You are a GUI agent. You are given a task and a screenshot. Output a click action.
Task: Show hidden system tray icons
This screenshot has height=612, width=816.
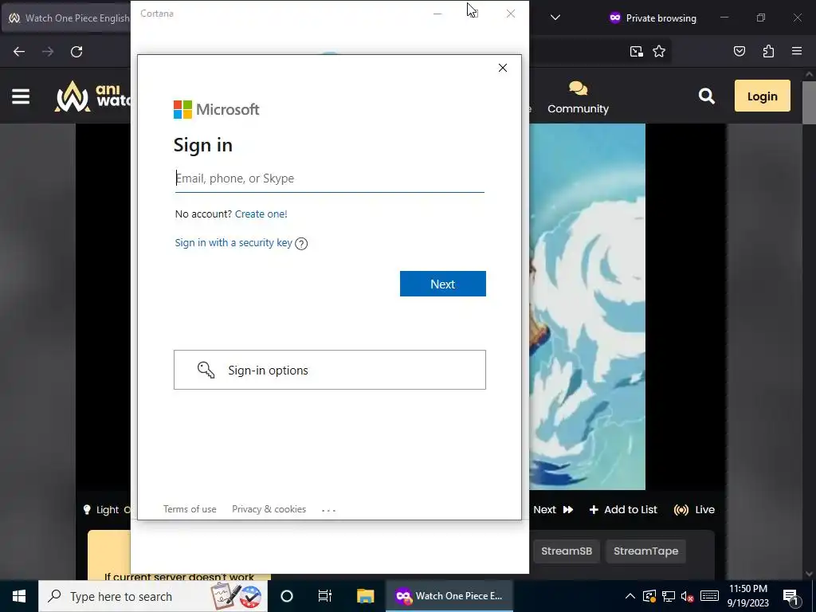(x=630, y=596)
